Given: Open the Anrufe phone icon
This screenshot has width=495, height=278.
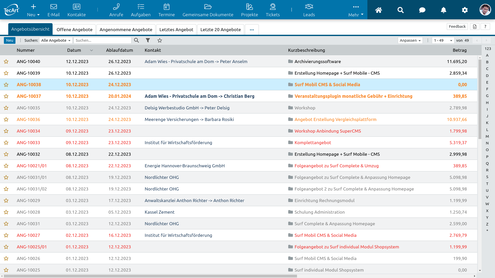Looking at the screenshot, I should 116,7.
